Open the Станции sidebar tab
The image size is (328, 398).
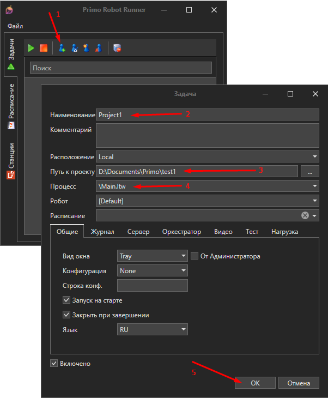[11, 161]
